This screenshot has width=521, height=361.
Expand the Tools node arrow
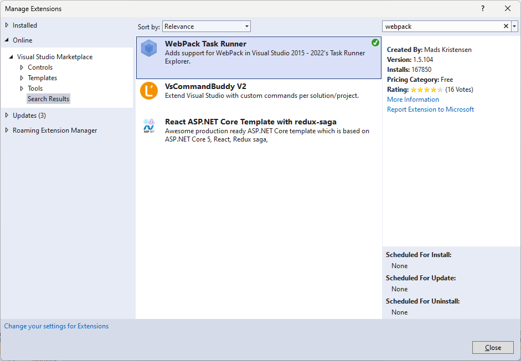click(22, 88)
